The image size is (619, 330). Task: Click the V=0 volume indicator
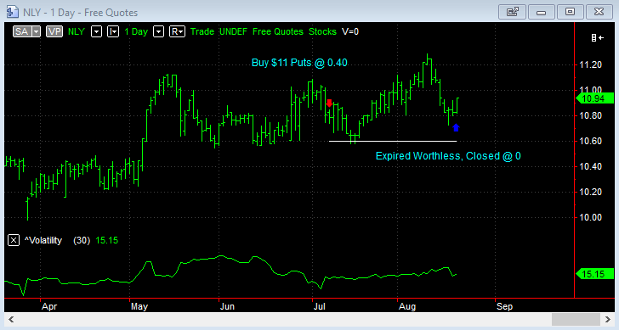click(x=350, y=31)
